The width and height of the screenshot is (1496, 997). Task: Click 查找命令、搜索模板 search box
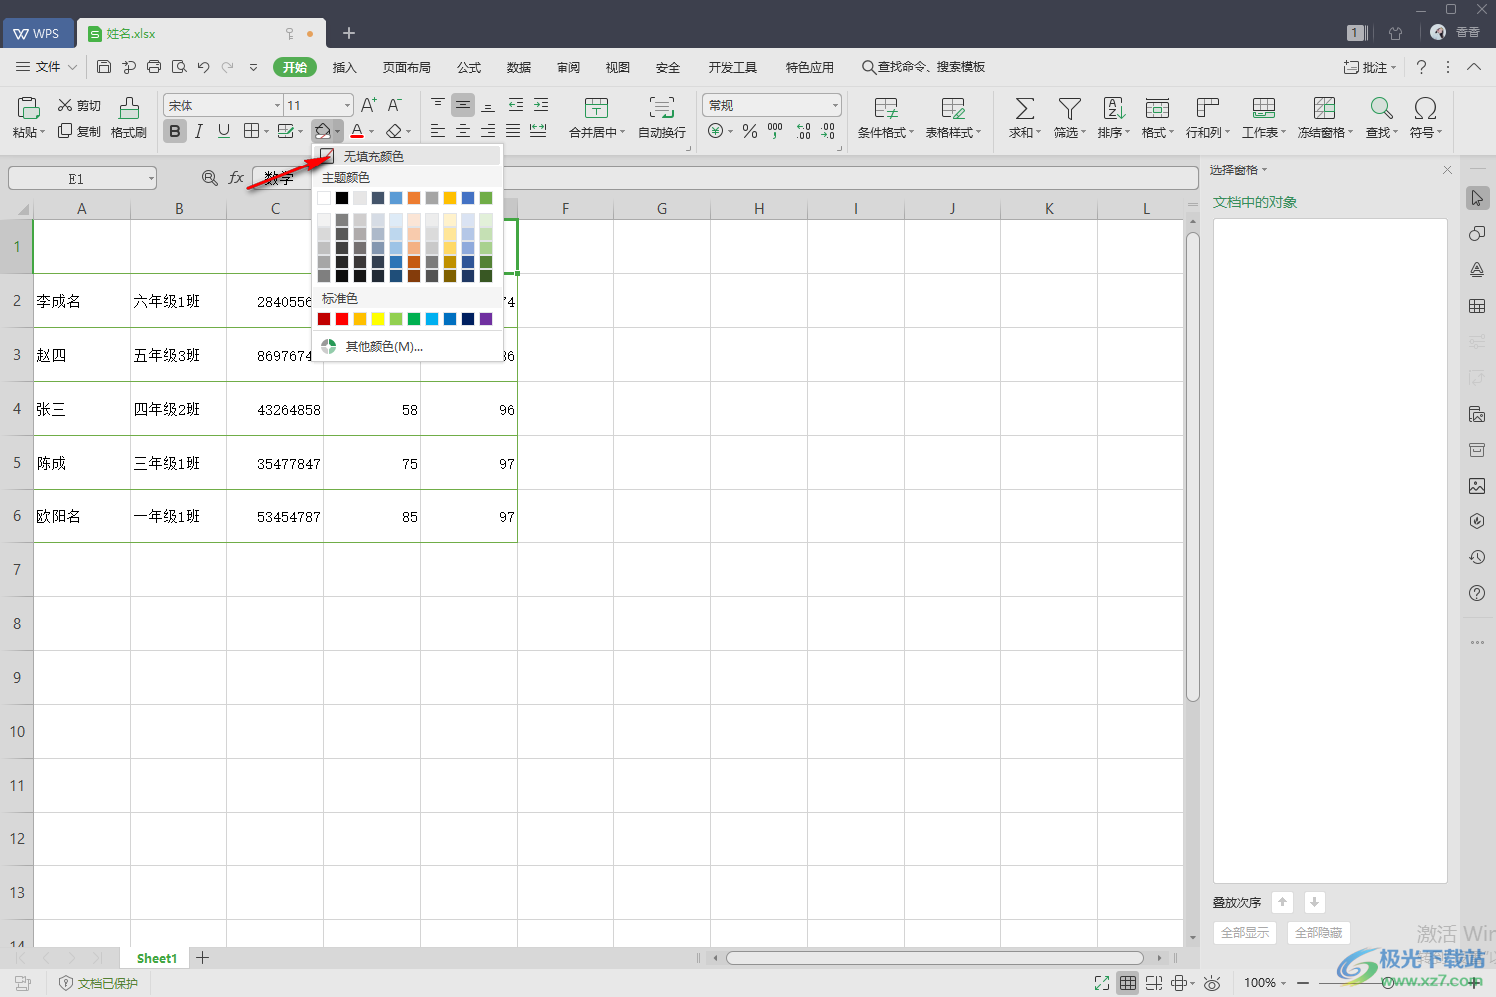[x=924, y=67]
